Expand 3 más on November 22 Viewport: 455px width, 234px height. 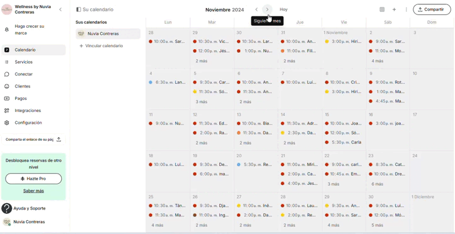tap(333, 184)
